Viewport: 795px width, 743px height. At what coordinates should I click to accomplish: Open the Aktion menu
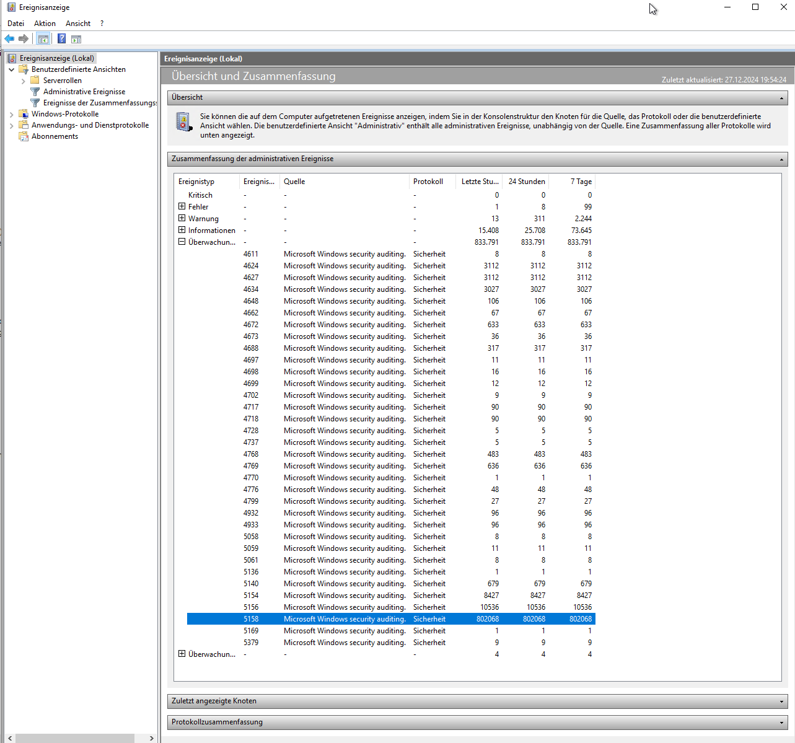pos(45,24)
